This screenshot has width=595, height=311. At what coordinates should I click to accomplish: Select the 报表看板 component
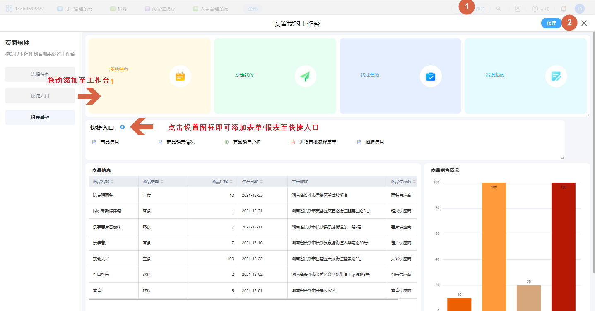(x=40, y=117)
